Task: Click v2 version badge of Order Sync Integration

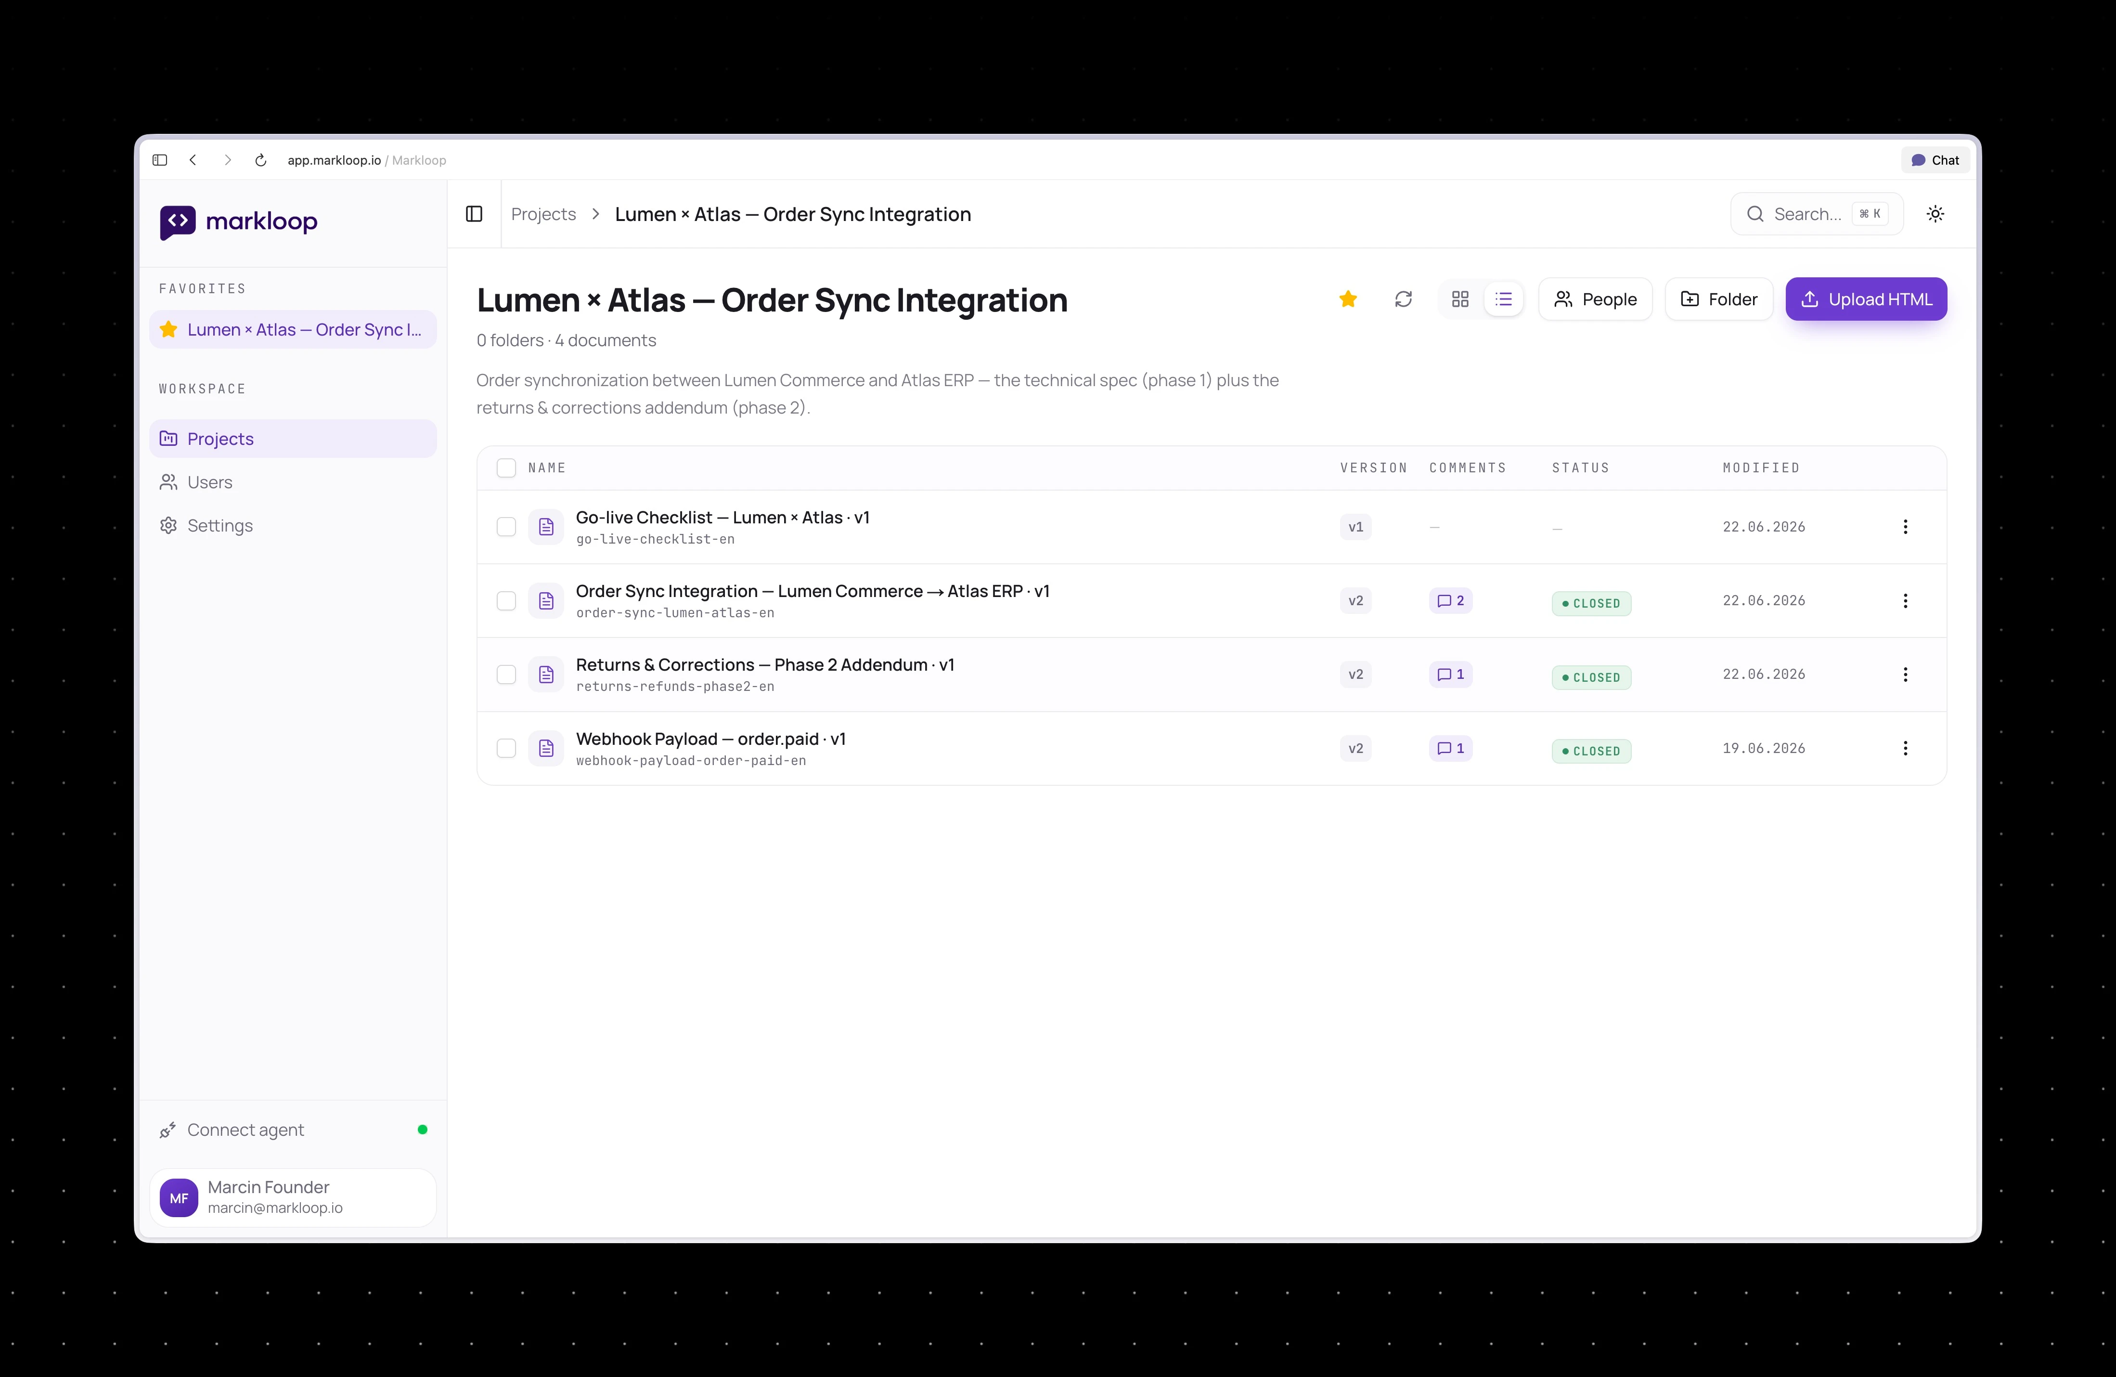Action: [x=1355, y=600]
